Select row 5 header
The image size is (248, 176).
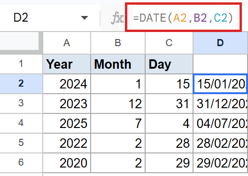(21, 143)
